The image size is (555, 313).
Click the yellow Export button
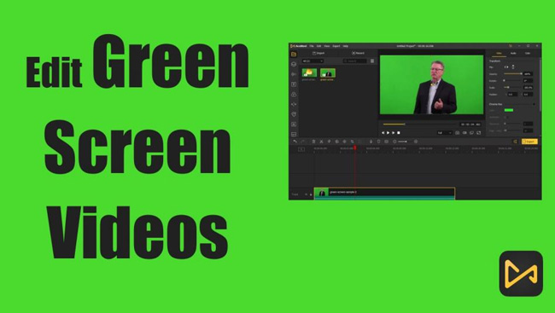529,142
